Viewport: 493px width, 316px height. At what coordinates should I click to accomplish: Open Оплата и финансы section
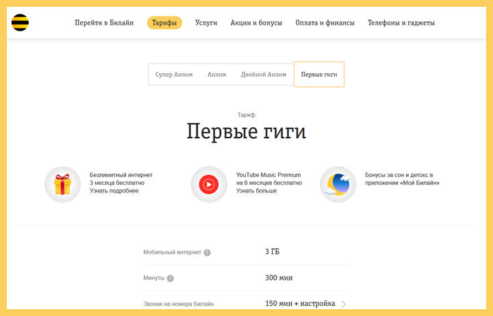(325, 23)
